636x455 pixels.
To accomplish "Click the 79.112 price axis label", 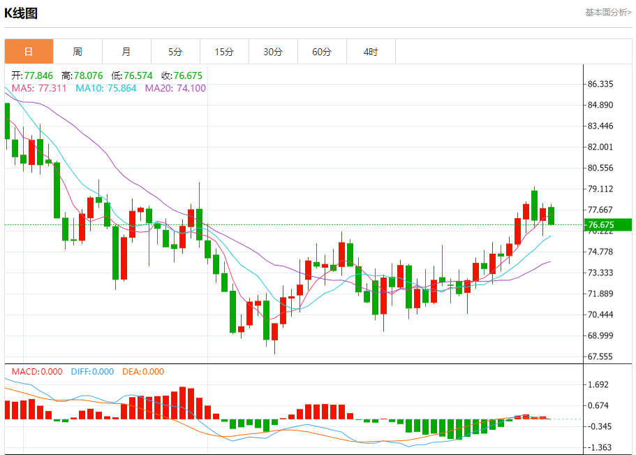I will pyautogui.click(x=600, y=189).
